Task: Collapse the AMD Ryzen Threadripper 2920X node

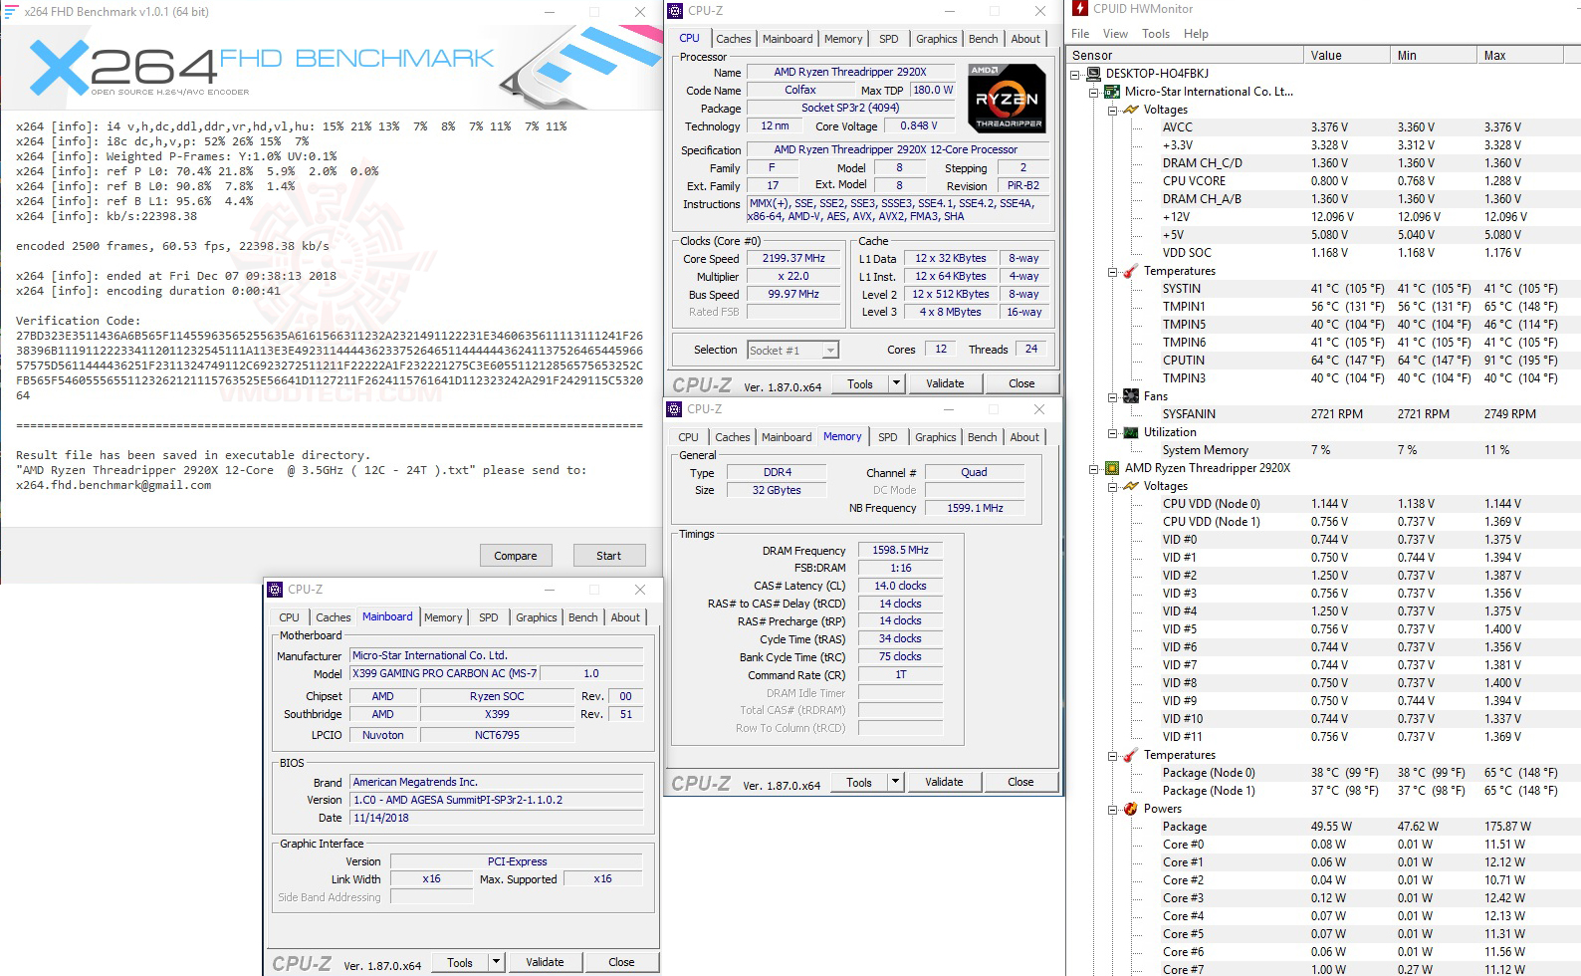Action: (1094, 468)
